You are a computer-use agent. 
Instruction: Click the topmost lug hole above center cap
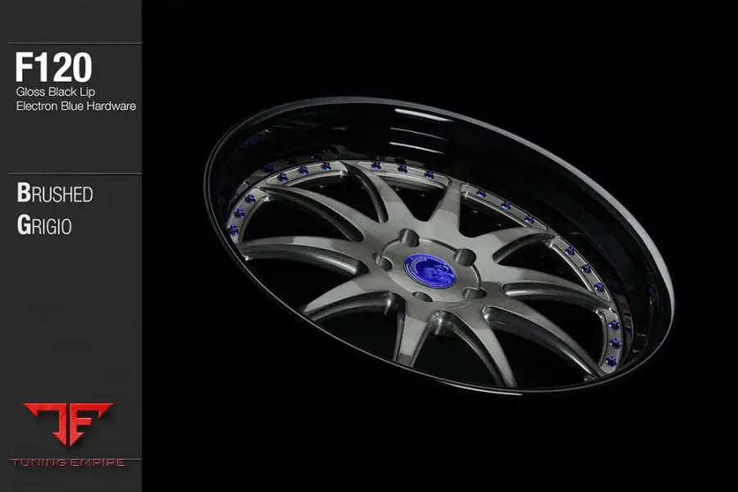409,239
